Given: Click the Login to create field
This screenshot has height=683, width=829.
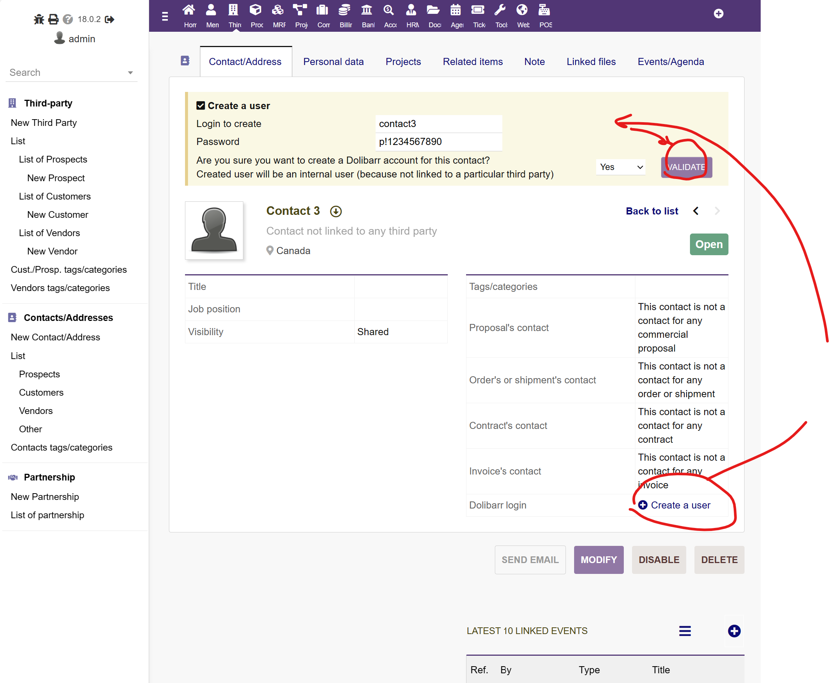Looking at the screenshot, I should coord(438,124).
